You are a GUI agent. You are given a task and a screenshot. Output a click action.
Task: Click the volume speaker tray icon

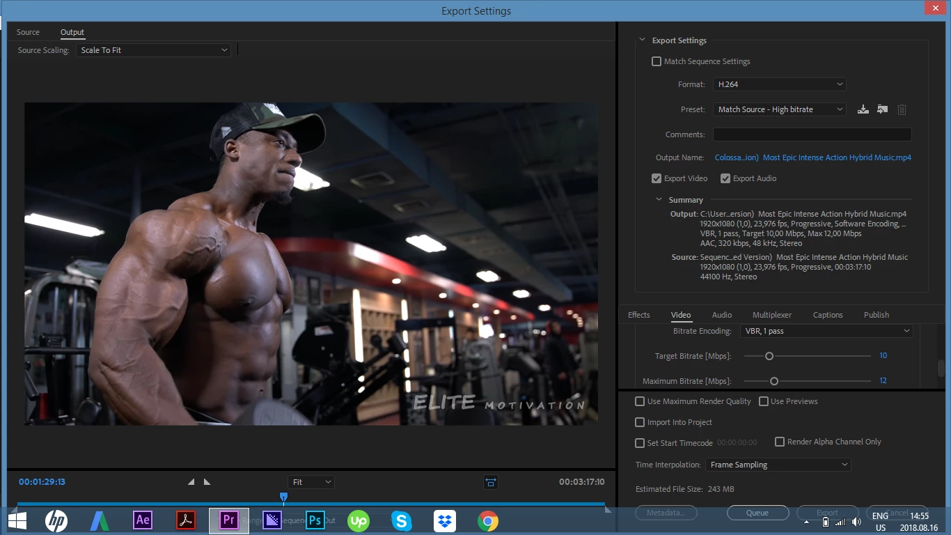(x=857, y=522)
